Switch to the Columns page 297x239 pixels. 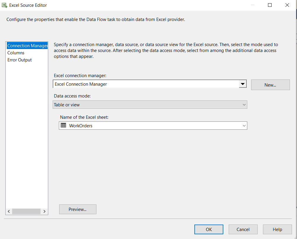16,53
